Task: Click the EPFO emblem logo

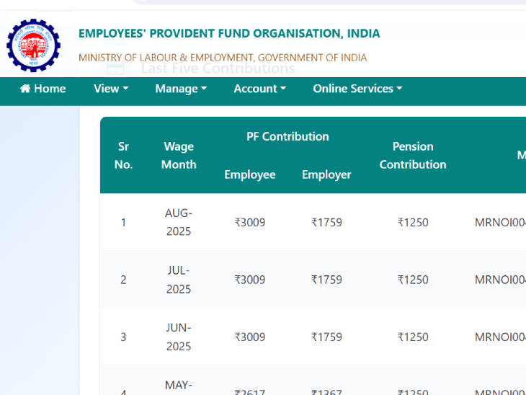Action: tap(33, 45)
